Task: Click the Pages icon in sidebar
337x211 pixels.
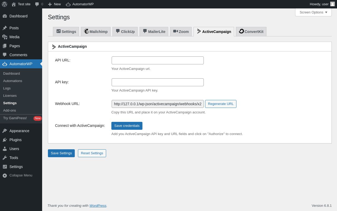Action: pyautogui.click(x=5, y=46)
